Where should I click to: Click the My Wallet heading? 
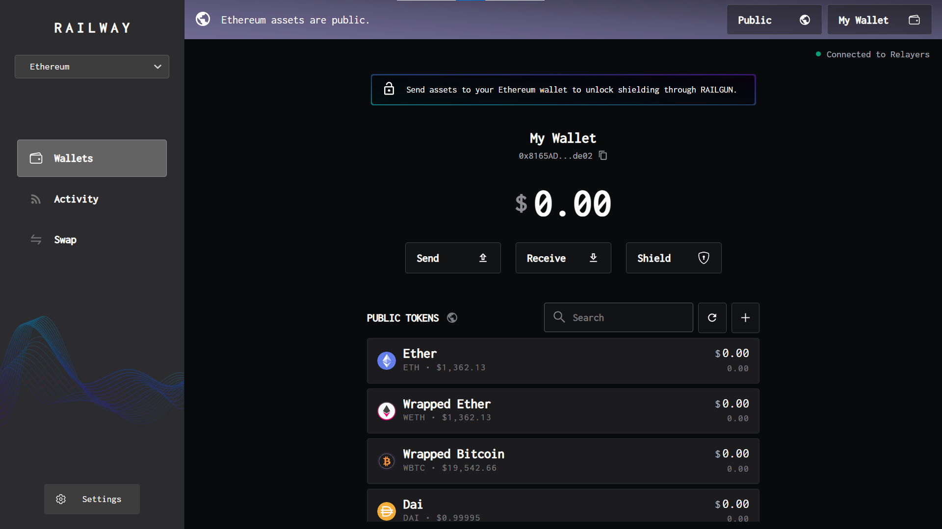click(563, 138)
